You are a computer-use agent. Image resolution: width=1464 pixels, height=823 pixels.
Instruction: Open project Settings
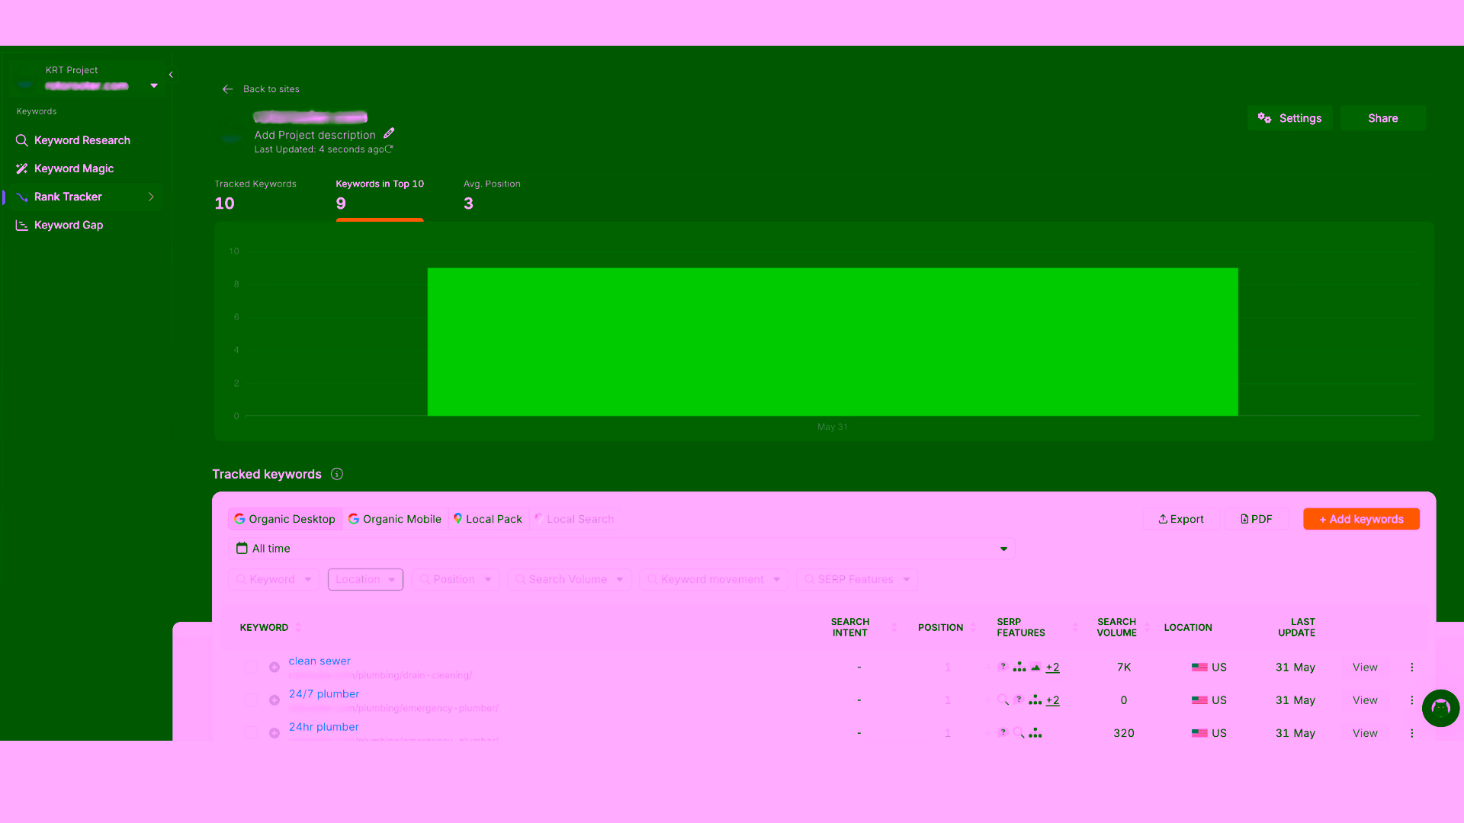pos(1290,118)
